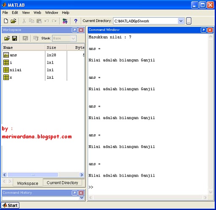Viewport: 216px width, 210px height.
Task: Click the New M-file icon
Action: 6,21
